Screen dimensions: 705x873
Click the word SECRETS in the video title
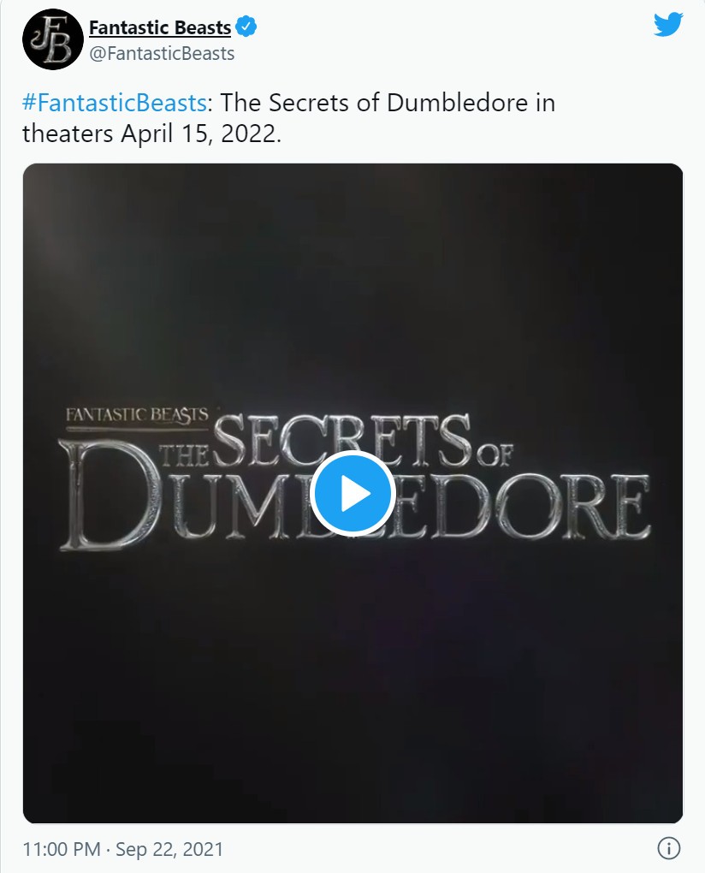pyautogui.click(x=341, y=440)
